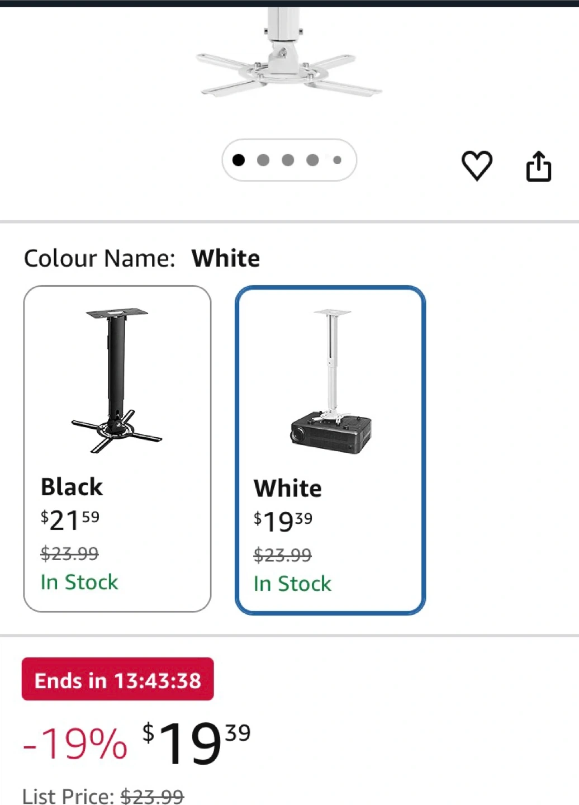Tap the 'Ends in' deal countdown badge
Screen dimensions: 579x805
click(117, 680)
